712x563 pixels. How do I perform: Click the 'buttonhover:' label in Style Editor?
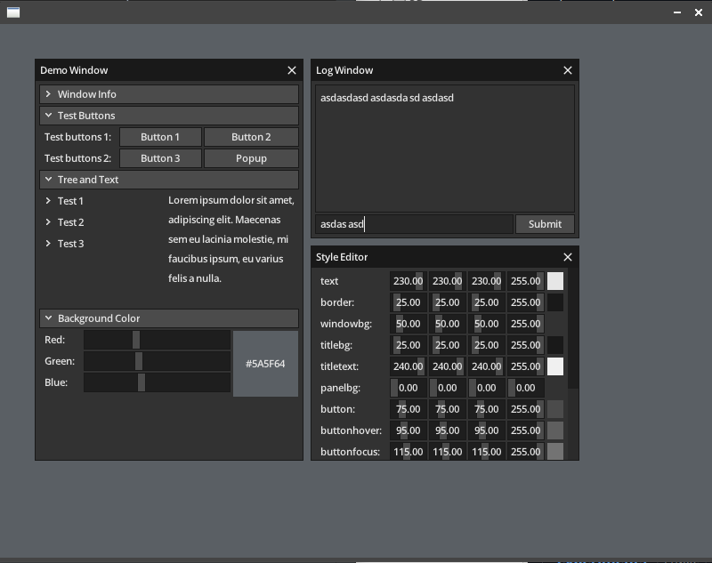(x=351, y=430)
